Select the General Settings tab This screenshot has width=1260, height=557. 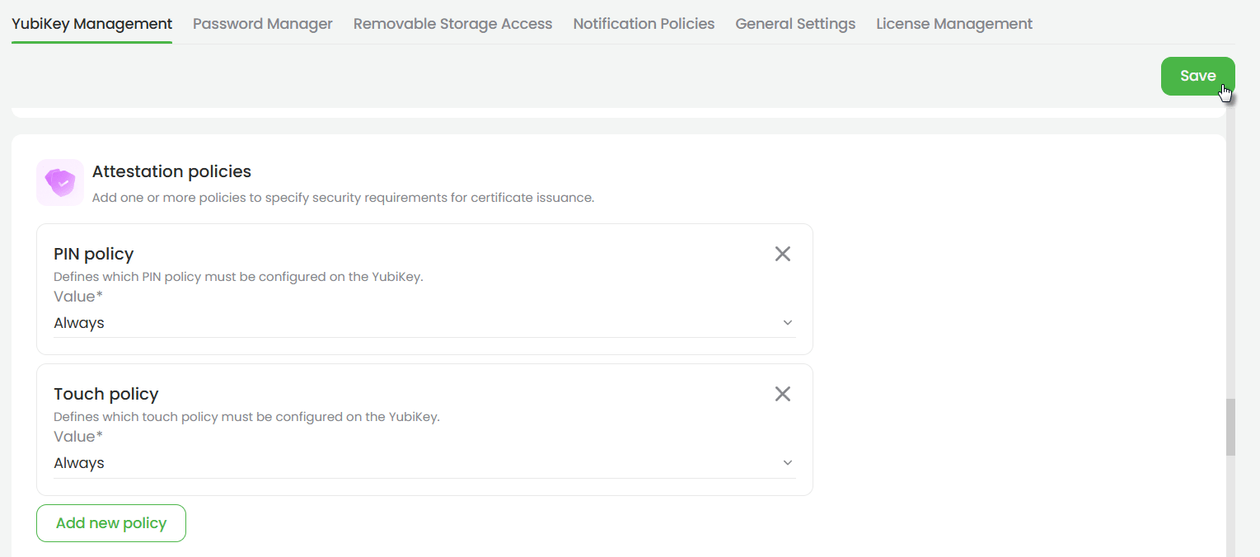[x=795, y=24]
